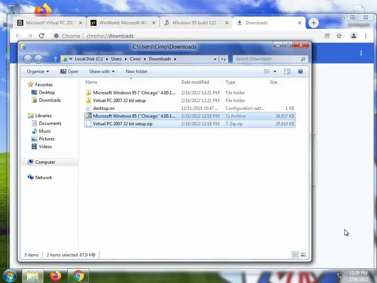Open the Music library
The width and height of the screenshot is (377, 283).
tap(45, 131)
